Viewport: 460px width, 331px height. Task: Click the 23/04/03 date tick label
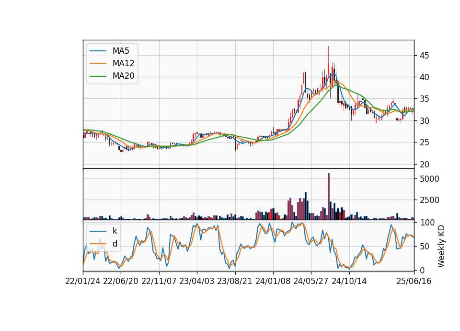pos(197,281)
